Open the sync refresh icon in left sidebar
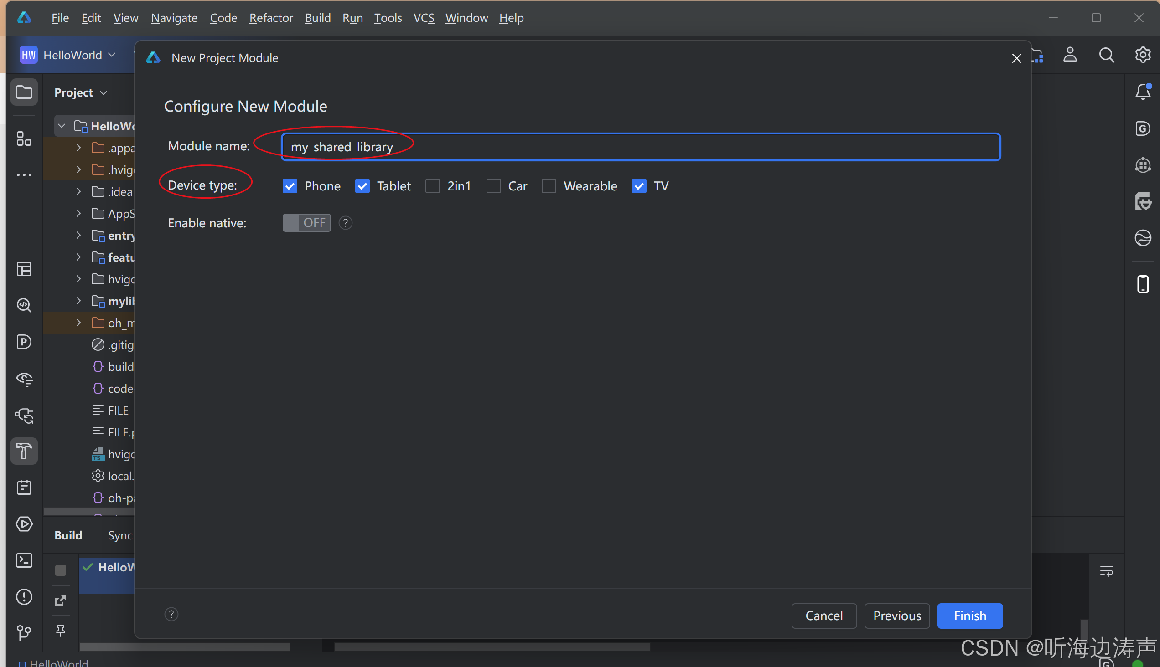This screenshot has height=667, width=1160. click(x=24, y=416)
